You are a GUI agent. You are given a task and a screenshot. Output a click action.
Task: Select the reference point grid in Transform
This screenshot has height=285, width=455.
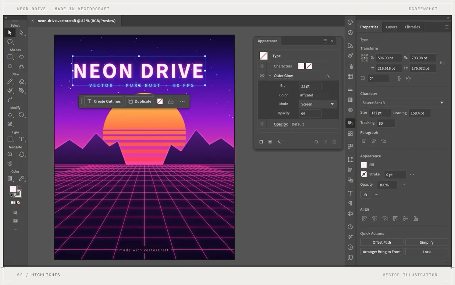pos(364,58)
